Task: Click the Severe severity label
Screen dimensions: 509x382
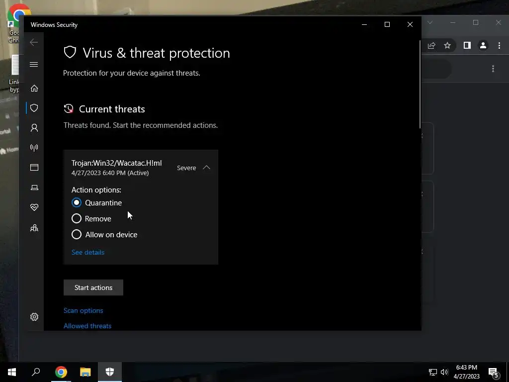Action: click(x=186, y=168)
